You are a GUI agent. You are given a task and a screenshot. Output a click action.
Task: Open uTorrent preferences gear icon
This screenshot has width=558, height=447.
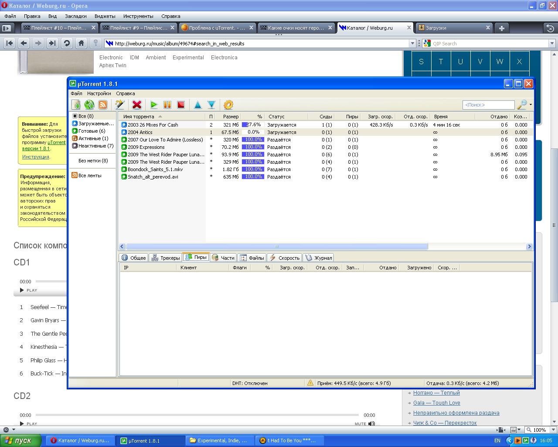coord(228,105)
